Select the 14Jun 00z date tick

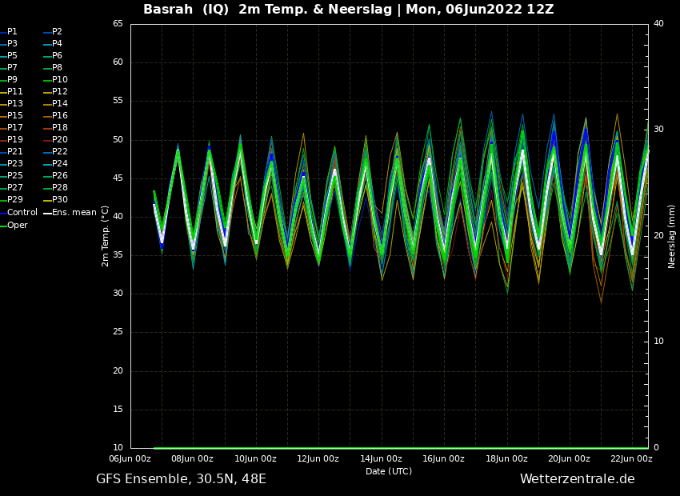[381, 459]
